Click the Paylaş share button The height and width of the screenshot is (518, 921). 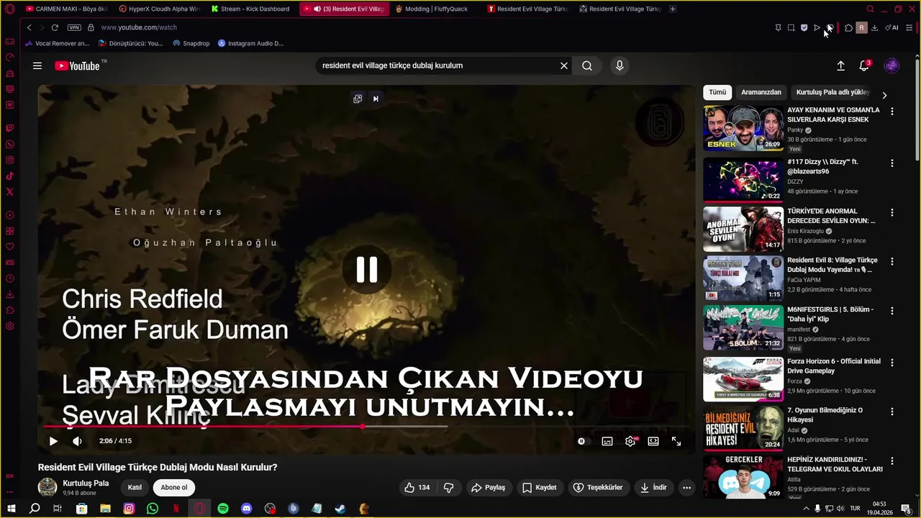(489, 487)
